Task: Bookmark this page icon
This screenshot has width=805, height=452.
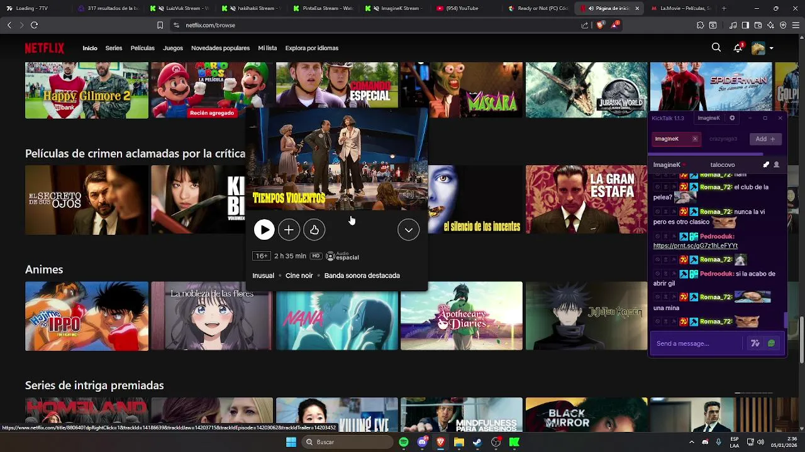Action: point(160,25)
